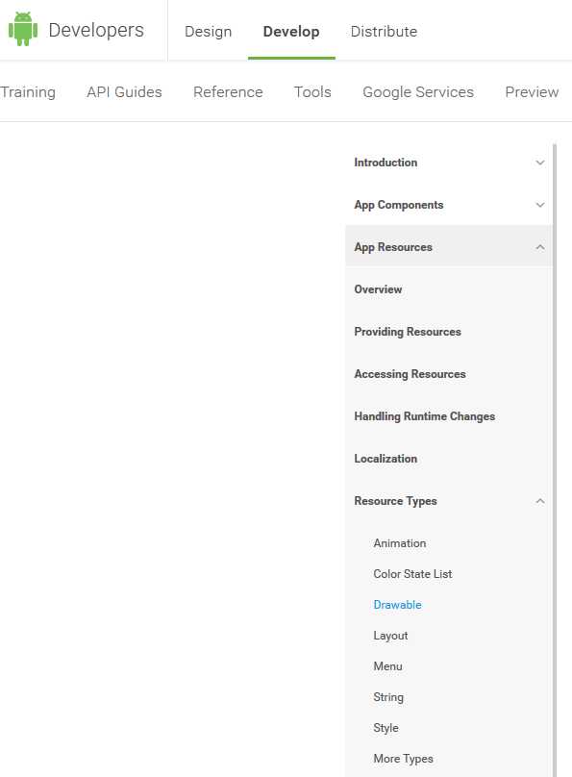Select Providing Resources in sidebar

pyautogui.click(x=407, y=332)
